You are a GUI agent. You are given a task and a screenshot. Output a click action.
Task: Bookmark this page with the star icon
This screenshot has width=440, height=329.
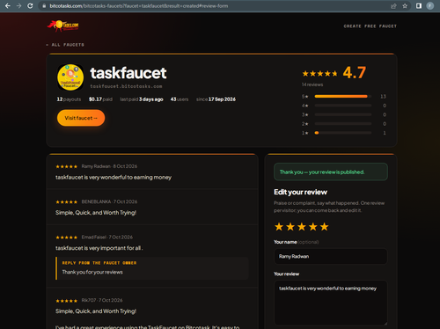pyautogui.click(x=405, y=6)
